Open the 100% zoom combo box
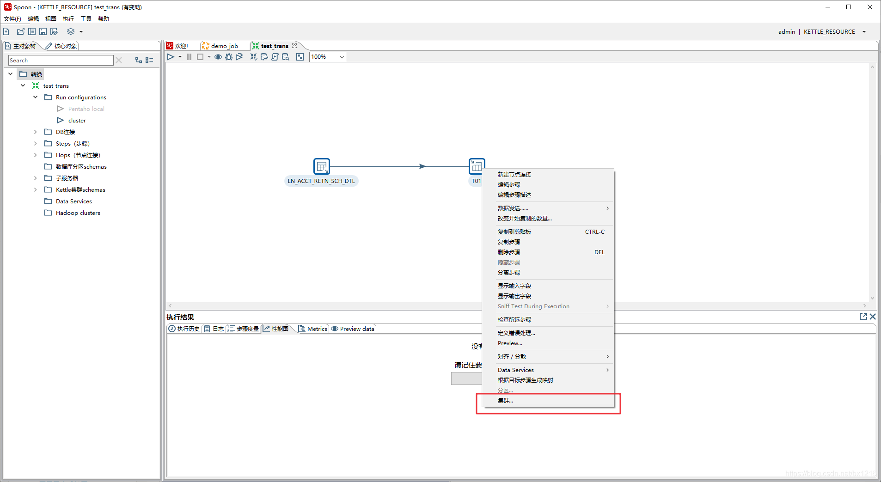Screen dimensions: 881x482 328,57
